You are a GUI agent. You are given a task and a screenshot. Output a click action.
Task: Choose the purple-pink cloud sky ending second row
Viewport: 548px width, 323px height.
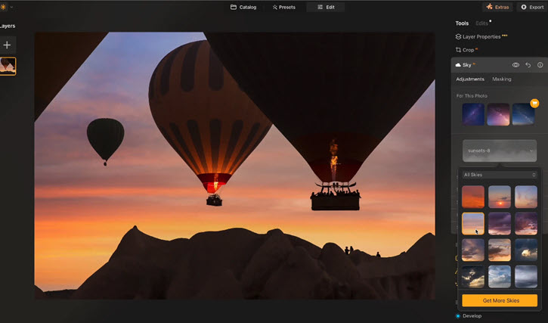(x=526, y=224)
